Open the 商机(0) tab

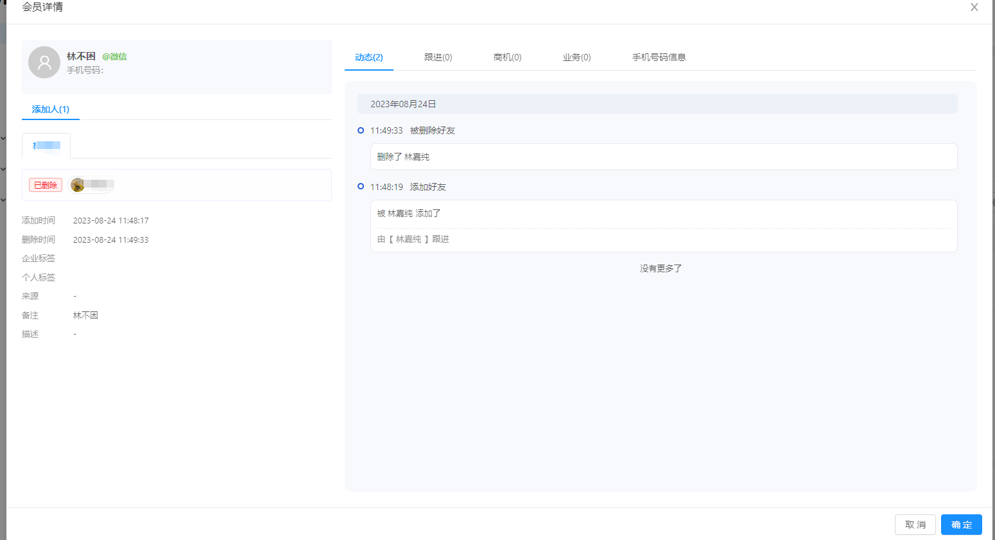(x=508, y=57)
